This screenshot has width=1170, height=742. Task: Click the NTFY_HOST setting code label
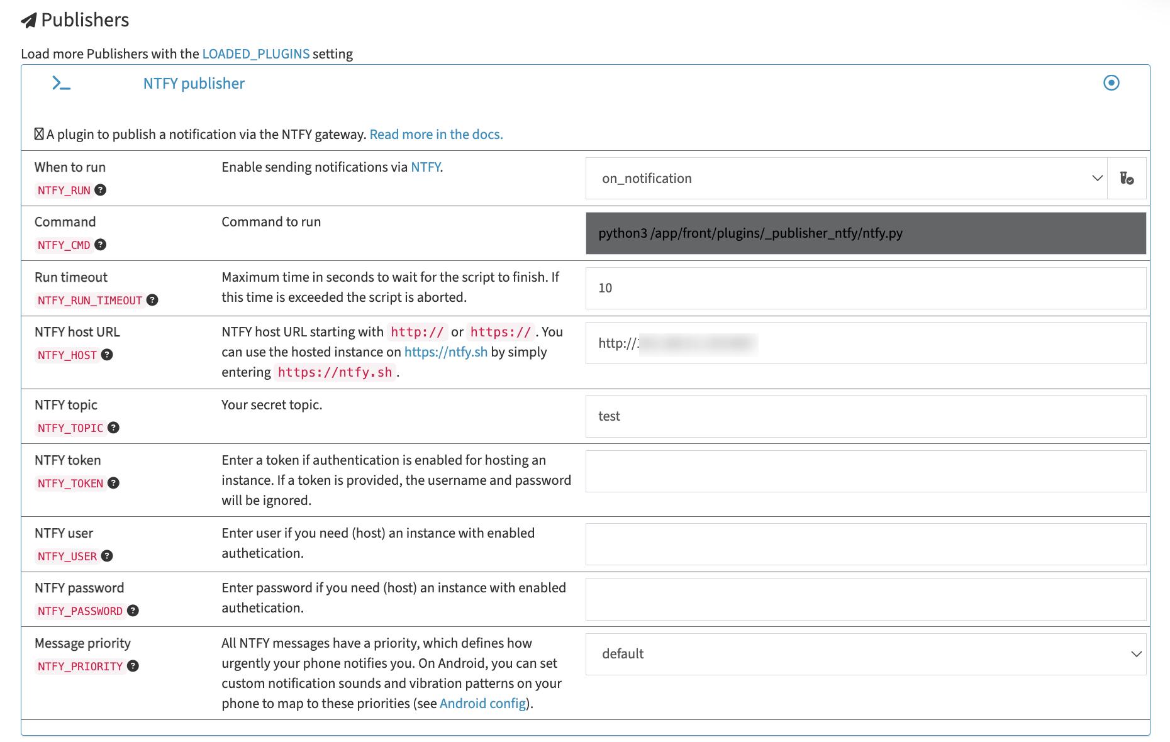pyautogui.click(x=67, y=355)
